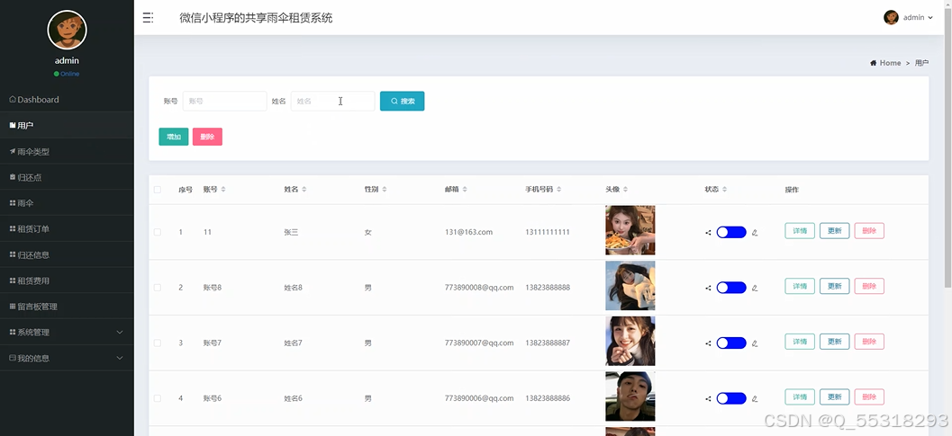Open 张三's avatar thumbnail

pos(630,230)
